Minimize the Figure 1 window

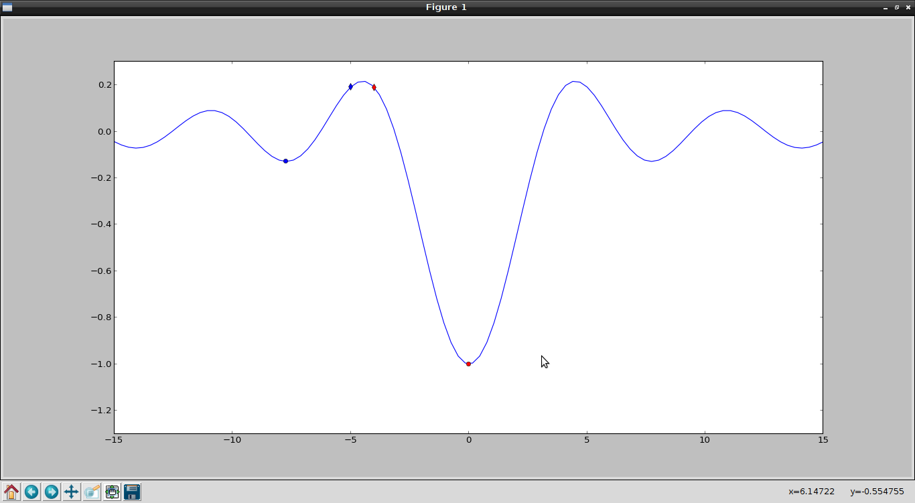(886, 7)
